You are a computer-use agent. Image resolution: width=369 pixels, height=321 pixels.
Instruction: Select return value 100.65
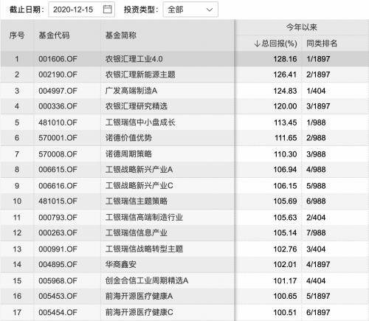pyautogui.click(x=285, y=296)
